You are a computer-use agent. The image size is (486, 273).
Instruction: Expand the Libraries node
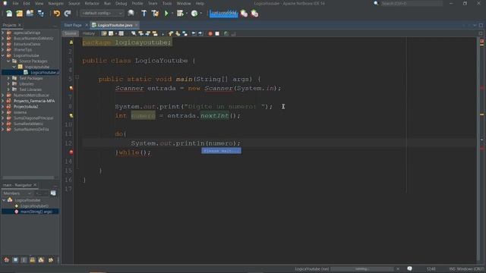tap(8, 84)
